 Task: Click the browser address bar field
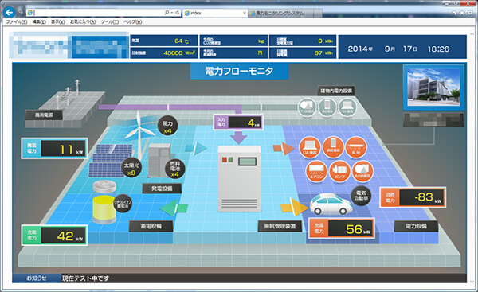point(99,13)
